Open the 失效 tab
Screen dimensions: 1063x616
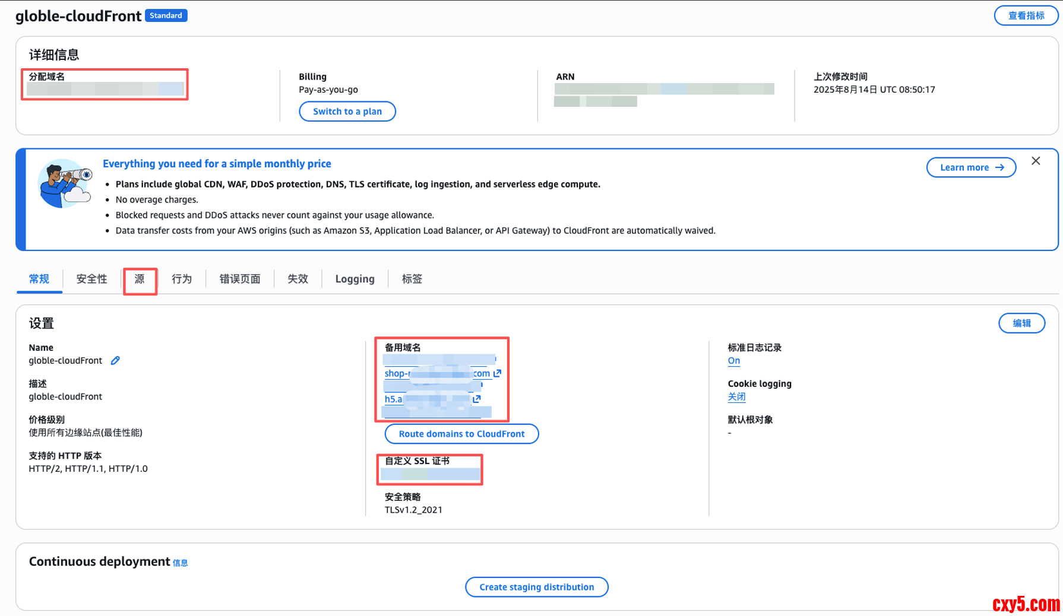coord(298,279)
